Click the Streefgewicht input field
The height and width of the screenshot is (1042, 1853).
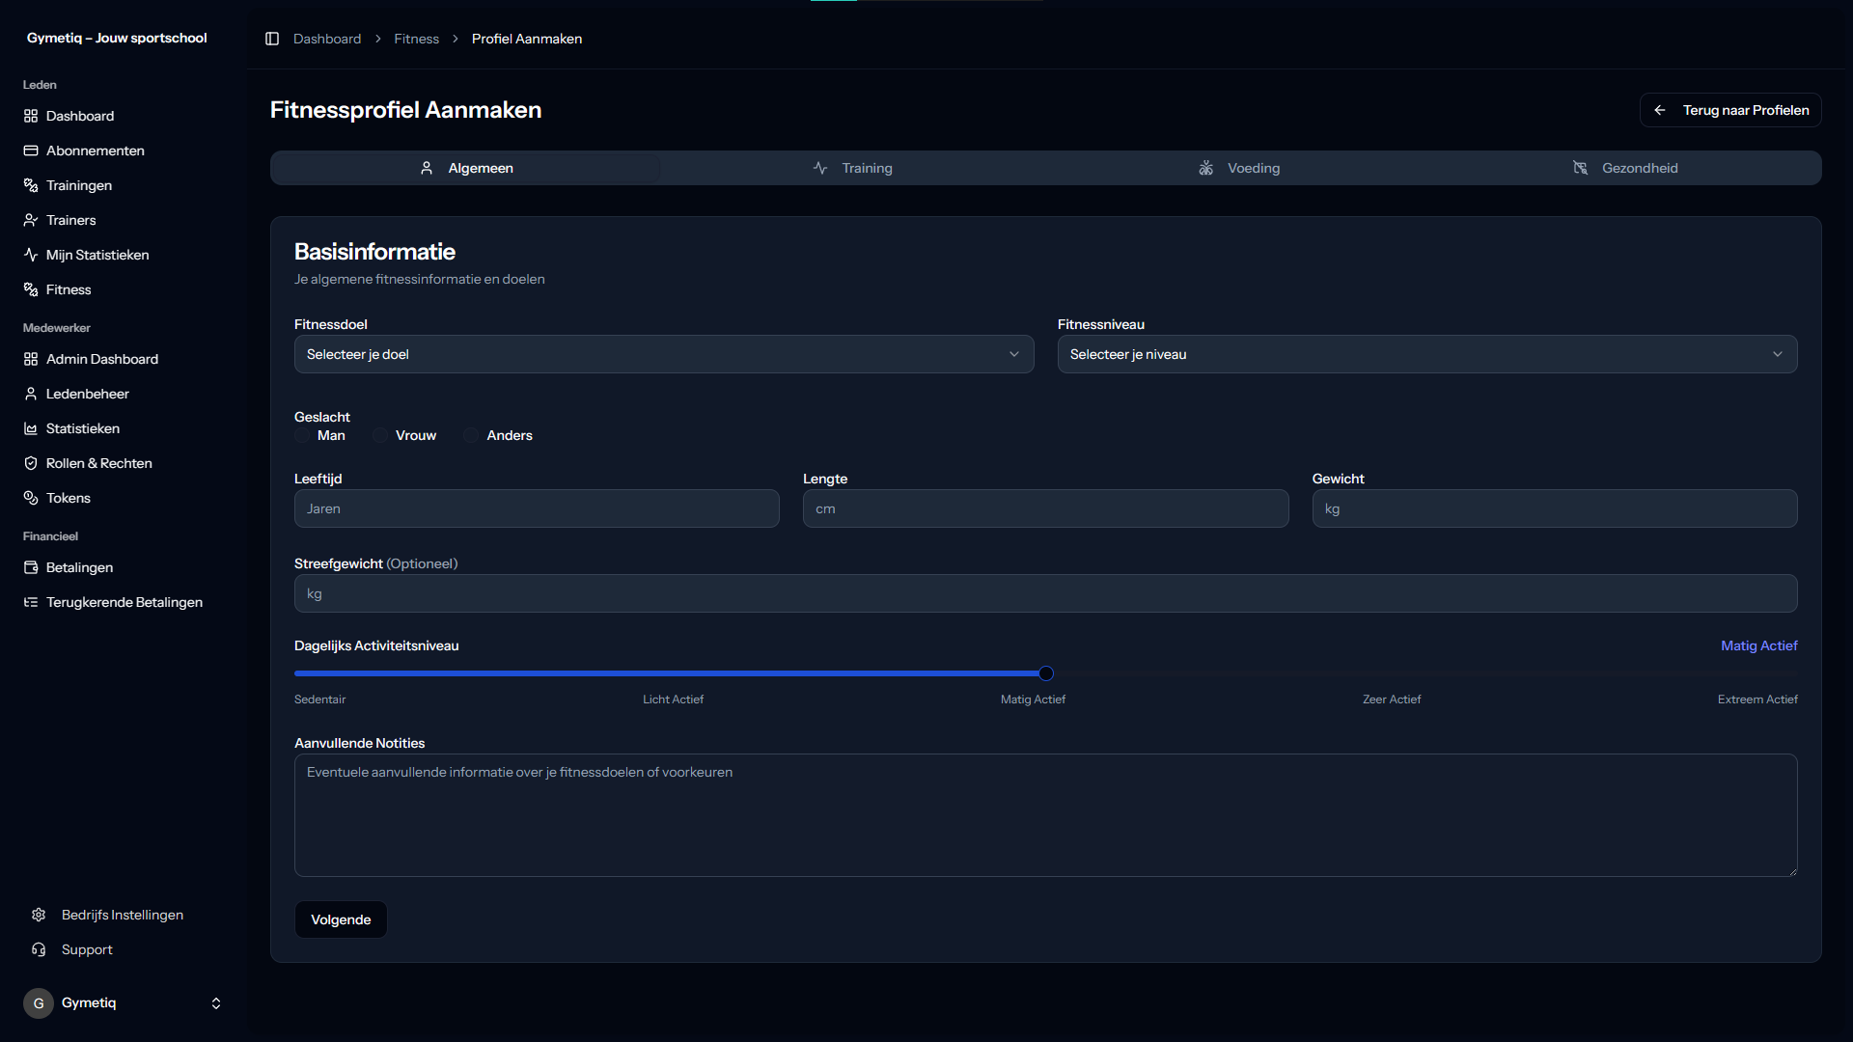(x=1046, y=593)
